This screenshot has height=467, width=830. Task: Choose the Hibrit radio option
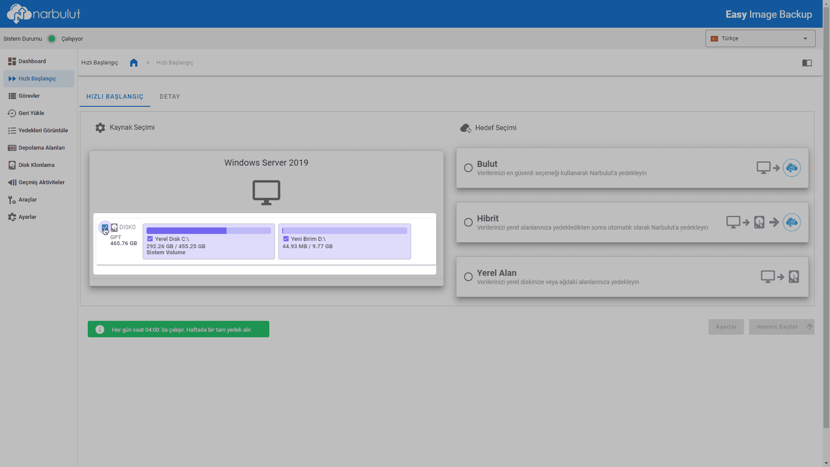point(468,222)
